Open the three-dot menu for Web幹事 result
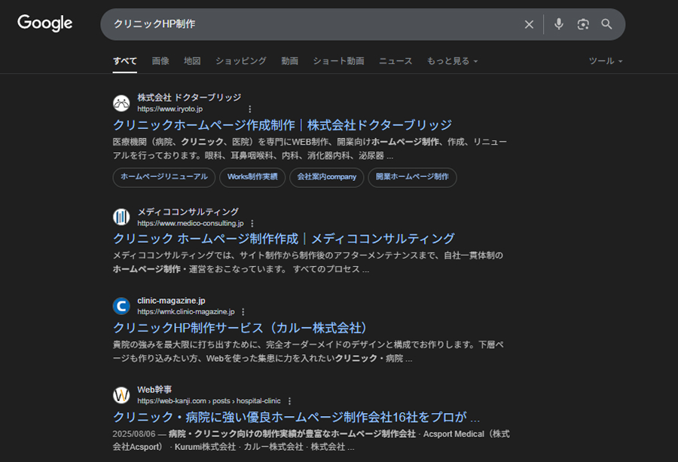The width and height of the screenshot is (678, 462). (x=291, y=400)
